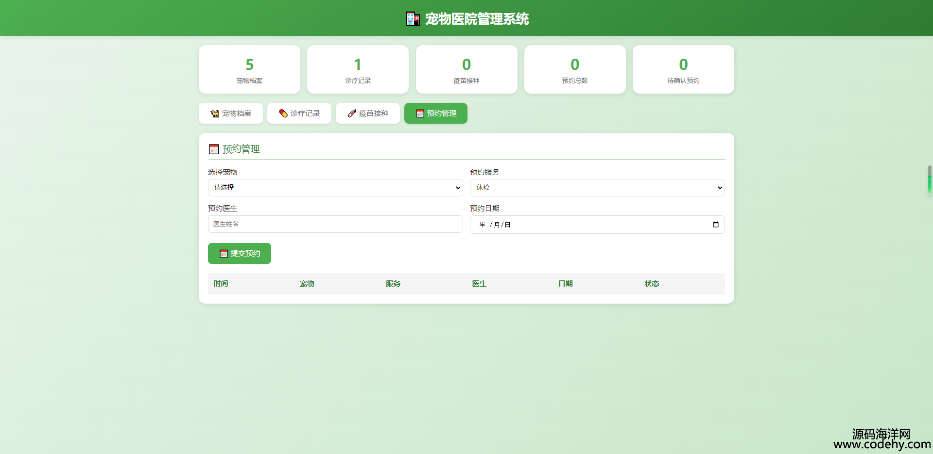Viewport: 933px width, 454px height.
Task: Expand the 预约服务 dropdown showing 体检
Action: pyautogui.click(x=597, y=188)
